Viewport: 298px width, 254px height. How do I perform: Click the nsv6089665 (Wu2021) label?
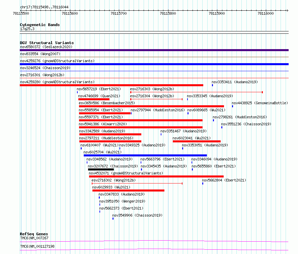pyautogui.click(x=206, y=110)
